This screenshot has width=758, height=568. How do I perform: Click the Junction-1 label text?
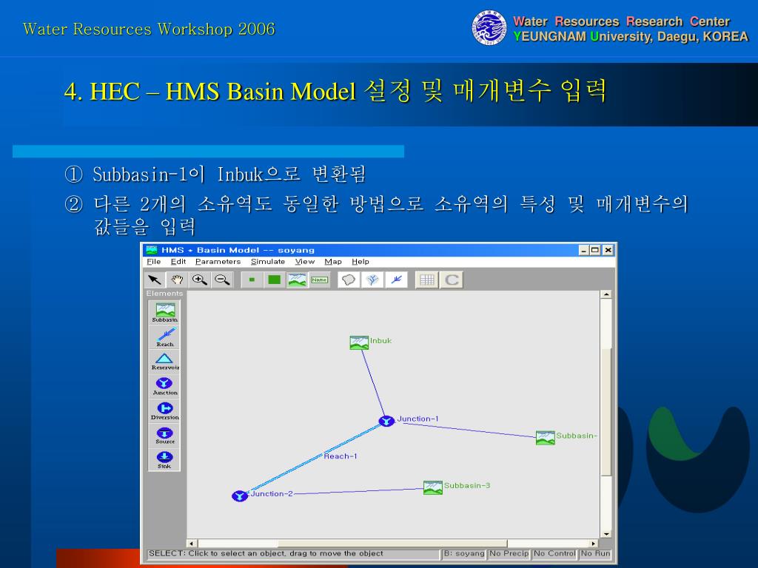[417, 419]
